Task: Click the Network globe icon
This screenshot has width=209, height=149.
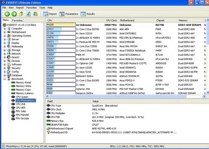Action: [x=9, y=54]
